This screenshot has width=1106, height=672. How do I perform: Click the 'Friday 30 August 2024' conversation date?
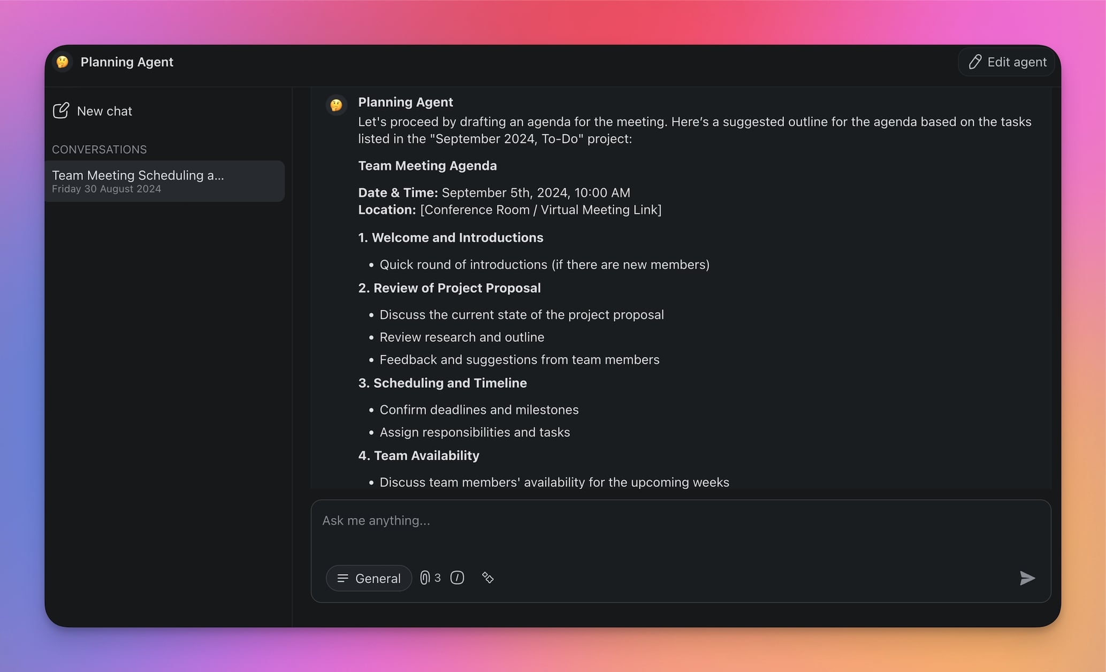(x=106, y=189)
